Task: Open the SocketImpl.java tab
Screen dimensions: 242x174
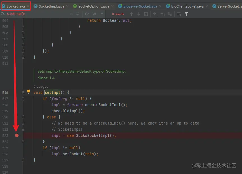Action: point(51,6)
